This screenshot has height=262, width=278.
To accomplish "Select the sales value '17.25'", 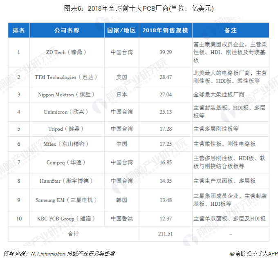I will (166, 144).
